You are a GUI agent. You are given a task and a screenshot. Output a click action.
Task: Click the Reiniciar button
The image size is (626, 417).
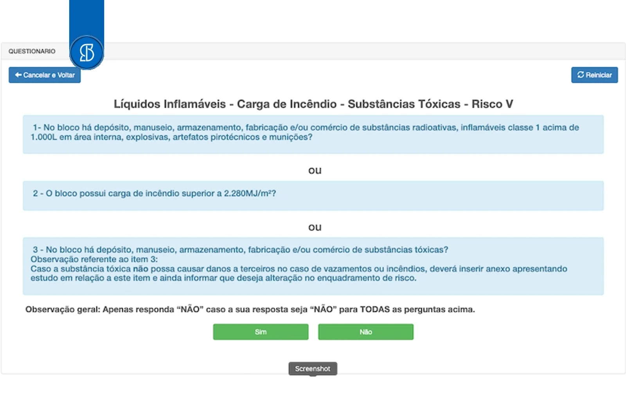pos(594,75)
